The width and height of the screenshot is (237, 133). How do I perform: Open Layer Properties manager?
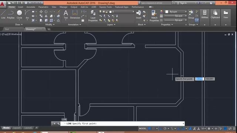coord(93,16)
